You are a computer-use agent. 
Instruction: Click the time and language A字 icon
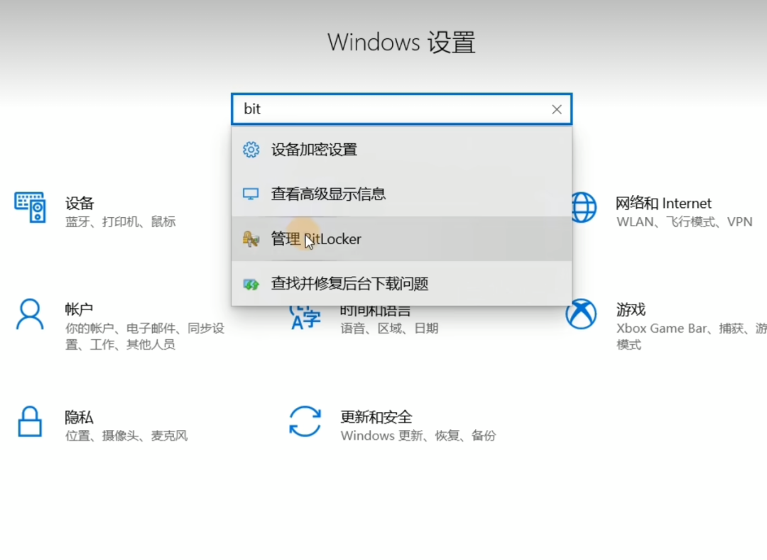coord(305,318)
